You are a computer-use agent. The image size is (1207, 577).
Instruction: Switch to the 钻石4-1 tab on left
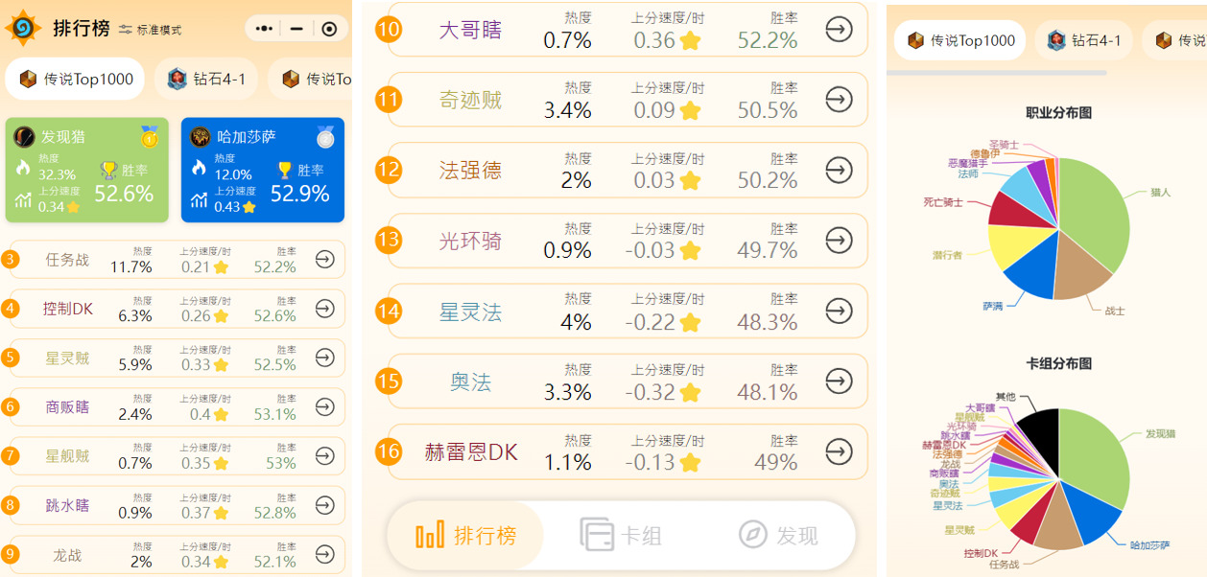(x=206, y=79)
